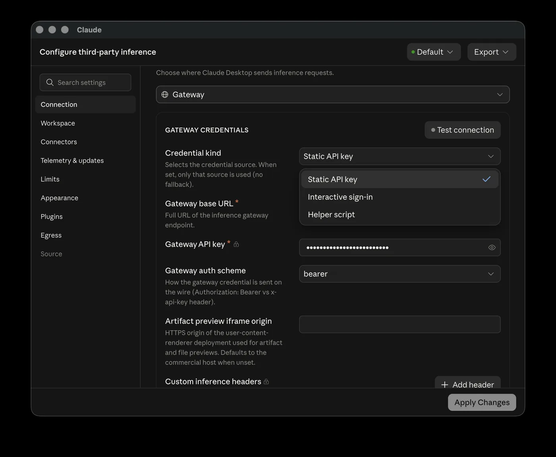Click Add header button
Viewport: 556px width, 457px height.
[468, 383]
